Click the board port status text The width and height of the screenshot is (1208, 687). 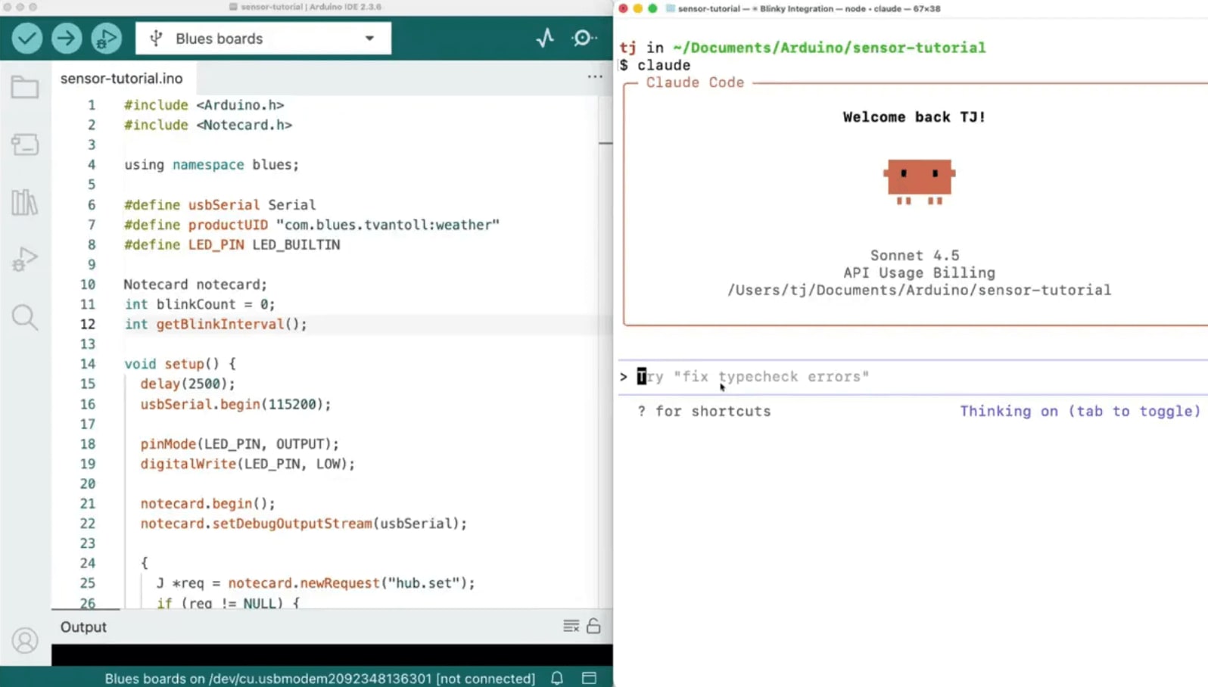click(x=319, y=678)
